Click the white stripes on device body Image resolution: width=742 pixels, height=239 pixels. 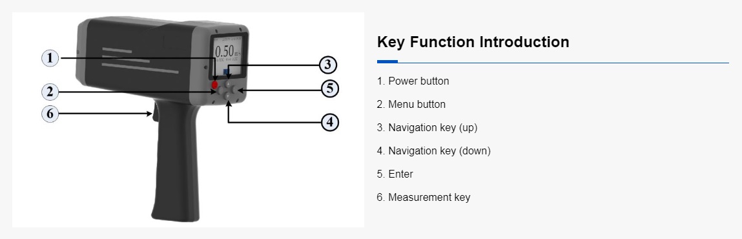pos(140,60)
